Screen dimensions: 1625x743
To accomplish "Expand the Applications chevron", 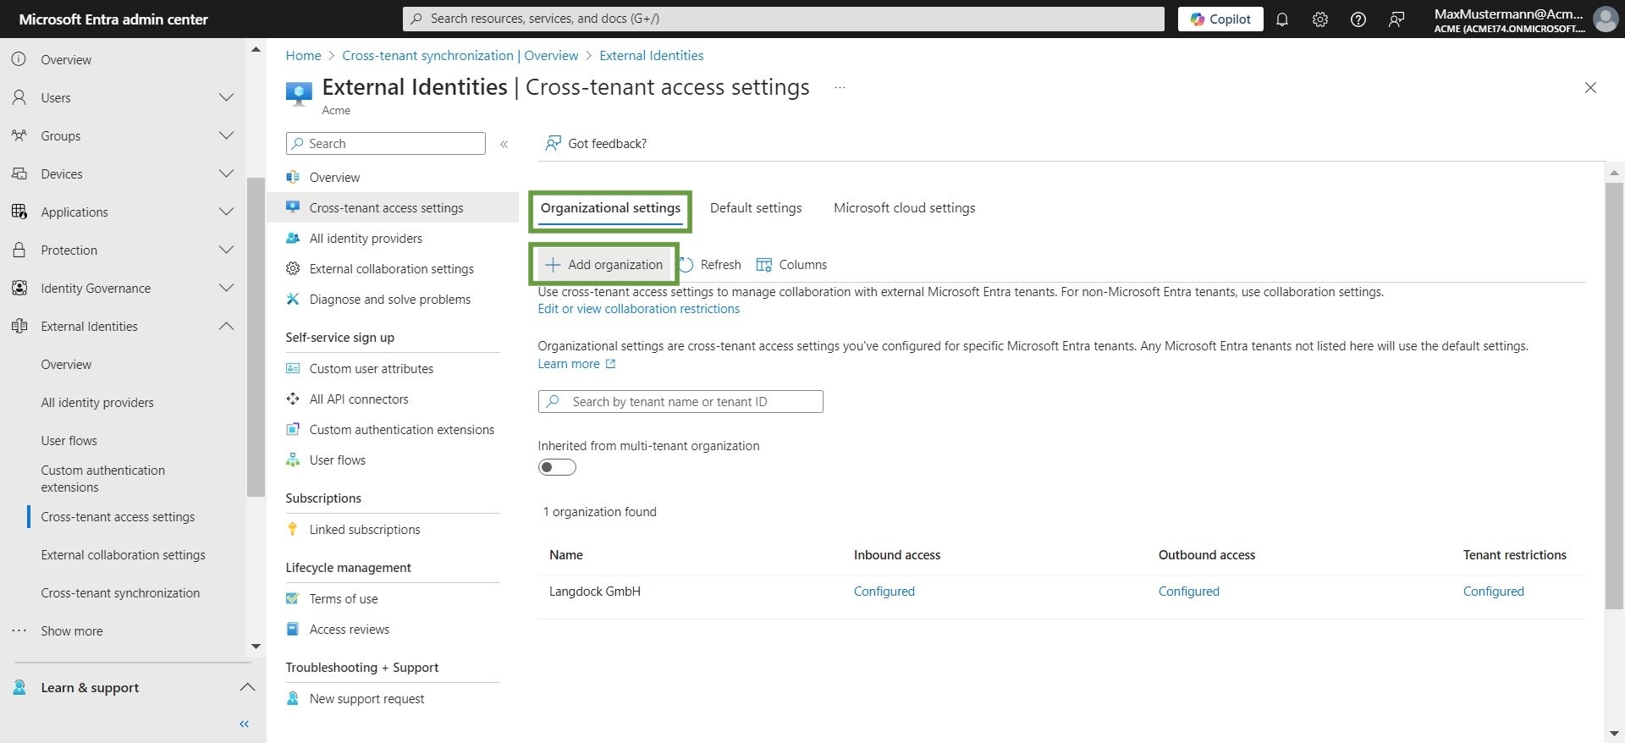I will click(x=226, y=212).
